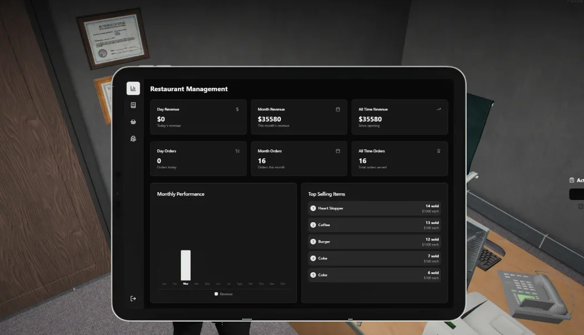Open the dashboard statistics sidebar icon
Screen dimensions: 584x335
pos(133,88)
